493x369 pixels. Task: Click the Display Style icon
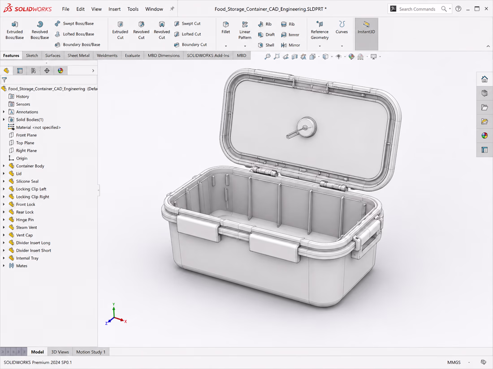coord(325,56)
